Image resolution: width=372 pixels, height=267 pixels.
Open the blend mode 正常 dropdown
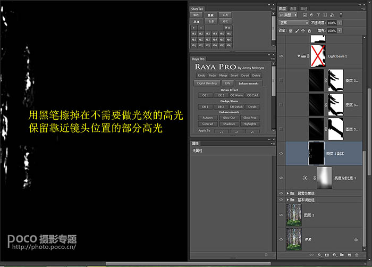pyautogui.click(x=293, y=23)
